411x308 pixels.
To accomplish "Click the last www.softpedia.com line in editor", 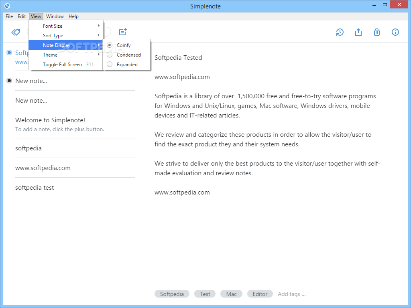I will click(x=182, y=192).
